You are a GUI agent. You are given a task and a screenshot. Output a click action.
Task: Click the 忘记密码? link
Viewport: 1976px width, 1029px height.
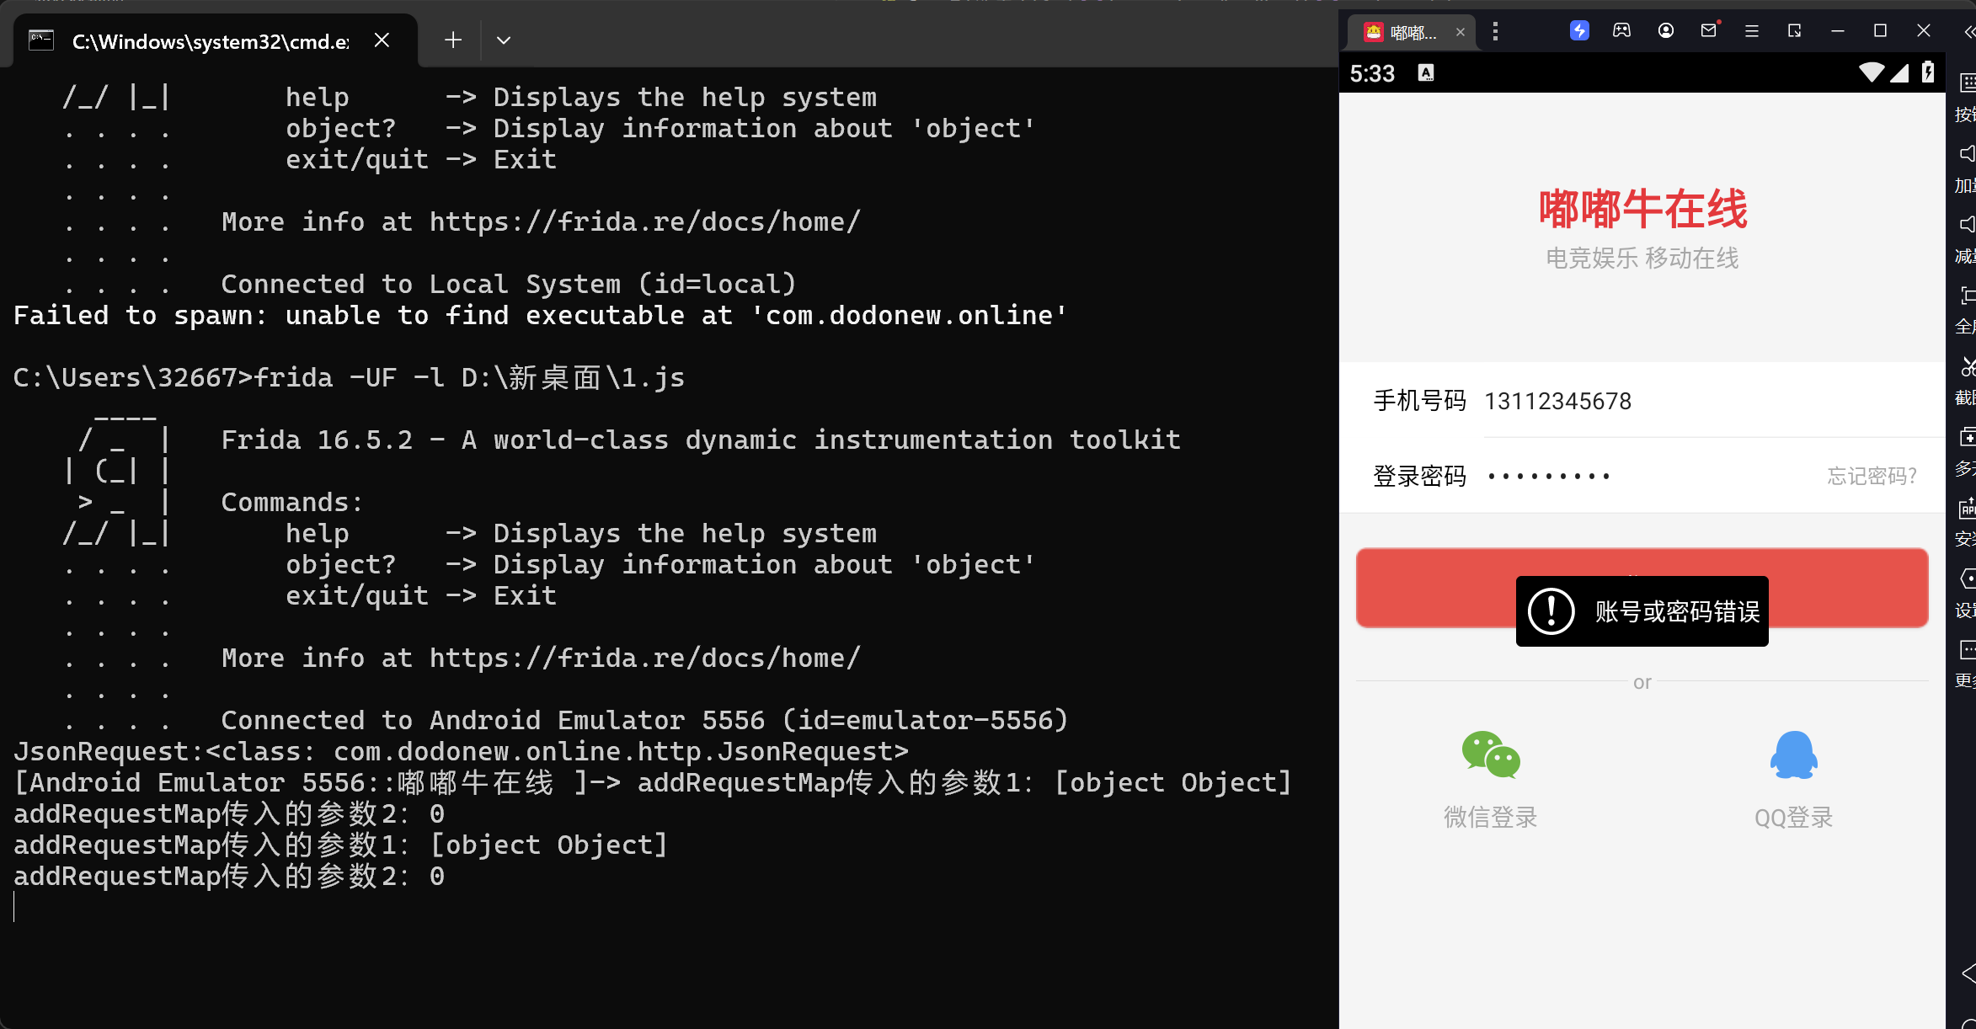pos(1872,477)
